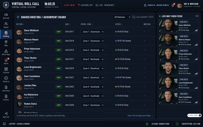Click the map pin icon beside Shared Briefing
The width and height of the screenshot is (203, 127).
point(18,17)
